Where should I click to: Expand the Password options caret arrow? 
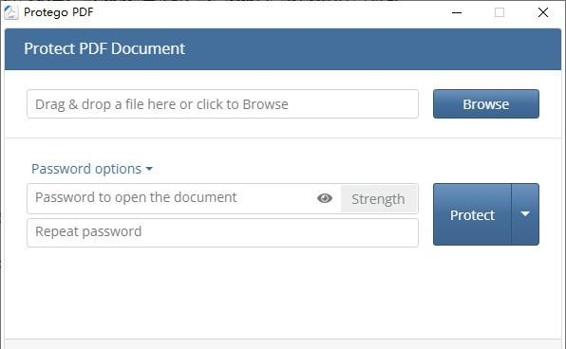(x=149, y=169)
